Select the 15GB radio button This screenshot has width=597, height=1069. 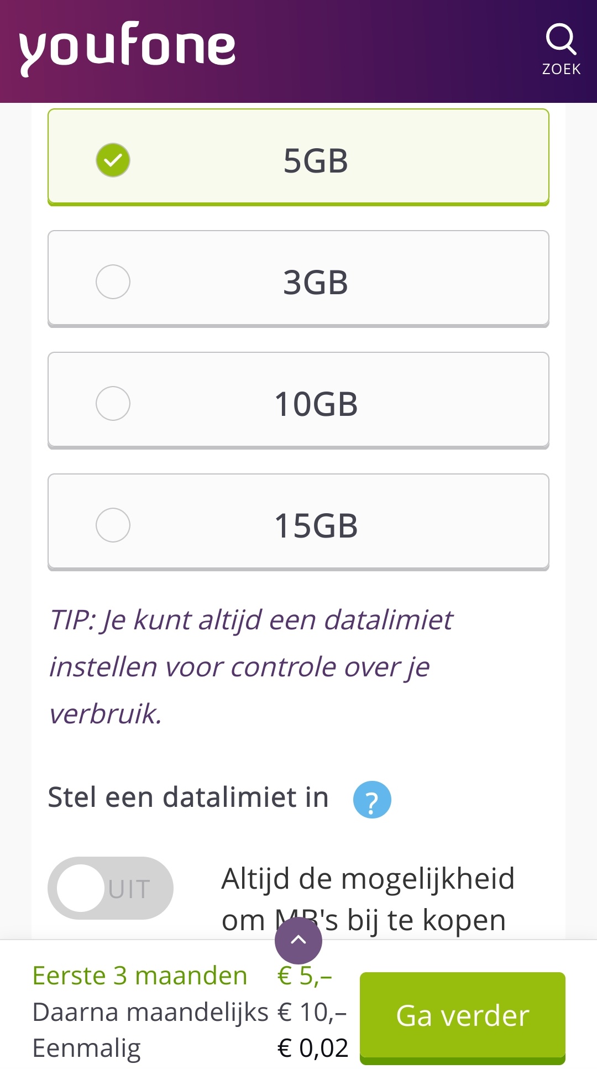coord(113,525)
